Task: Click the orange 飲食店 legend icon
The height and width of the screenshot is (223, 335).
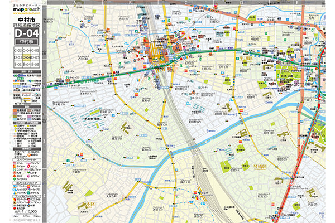Action: [29, 155]
